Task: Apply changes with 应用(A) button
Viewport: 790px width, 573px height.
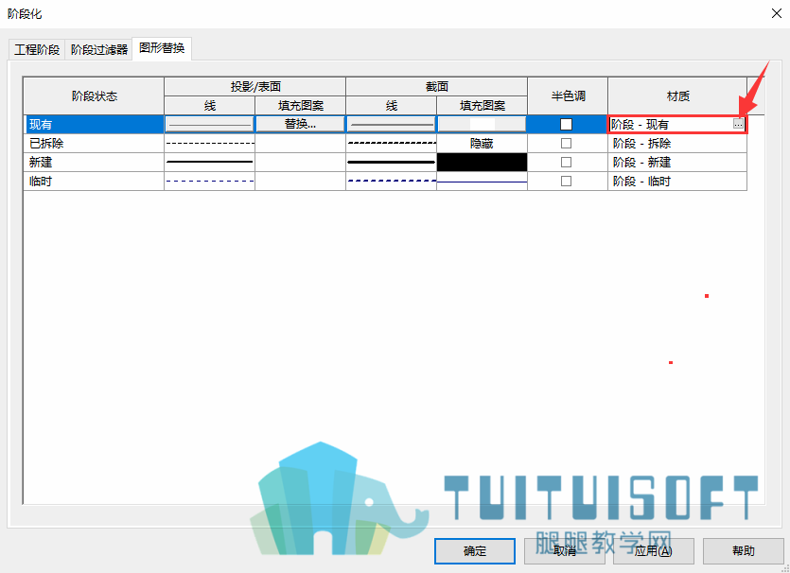Action: 654,551
